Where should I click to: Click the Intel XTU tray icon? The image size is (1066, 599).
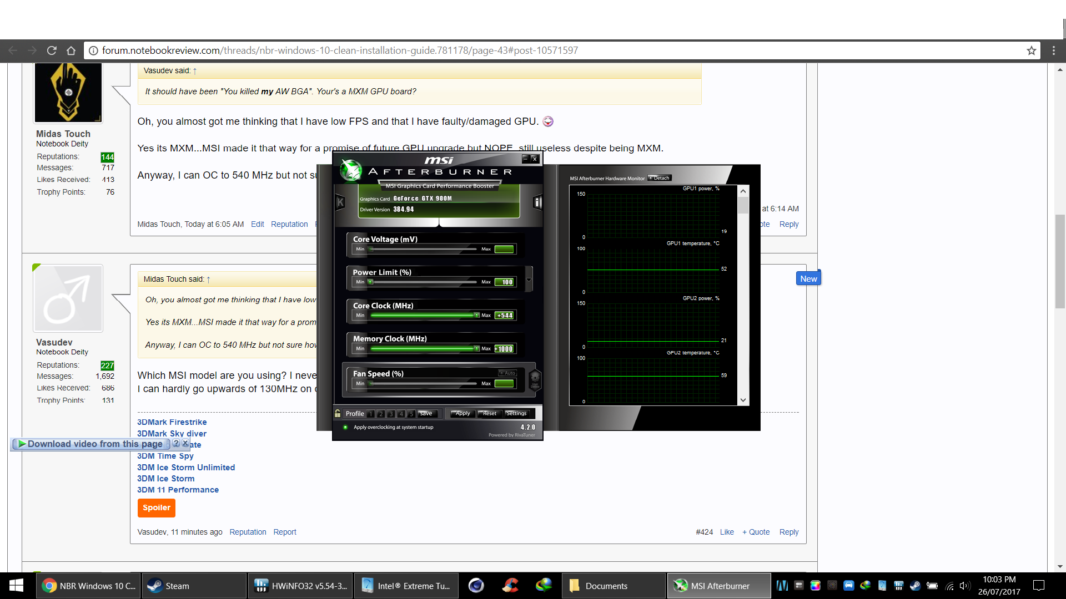point(882,585)
